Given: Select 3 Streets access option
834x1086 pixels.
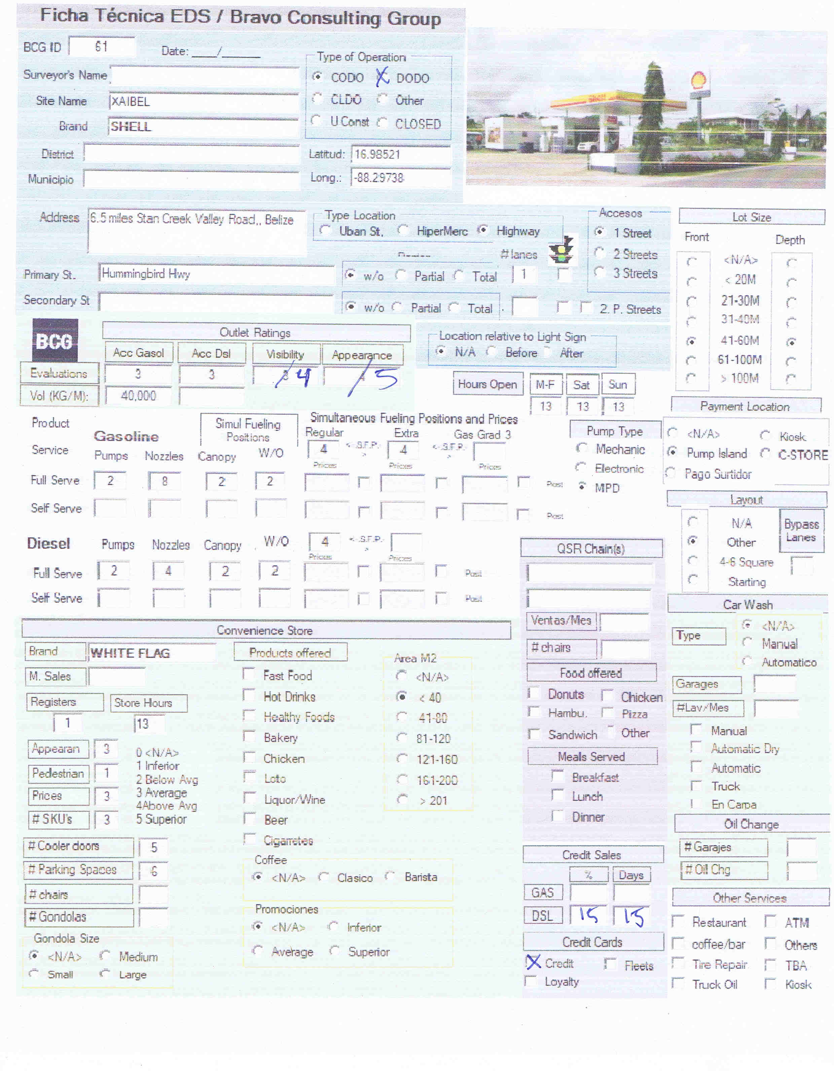Looking at the screenshot, I should tap(600, 272).
